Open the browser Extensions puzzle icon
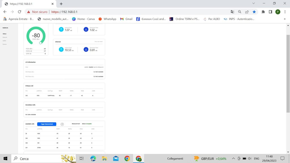Image resolution: width=290 pixels, height=163 pixels. click(x=263, y=12)
